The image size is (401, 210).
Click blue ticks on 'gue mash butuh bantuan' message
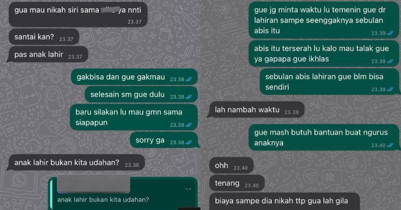390,145
